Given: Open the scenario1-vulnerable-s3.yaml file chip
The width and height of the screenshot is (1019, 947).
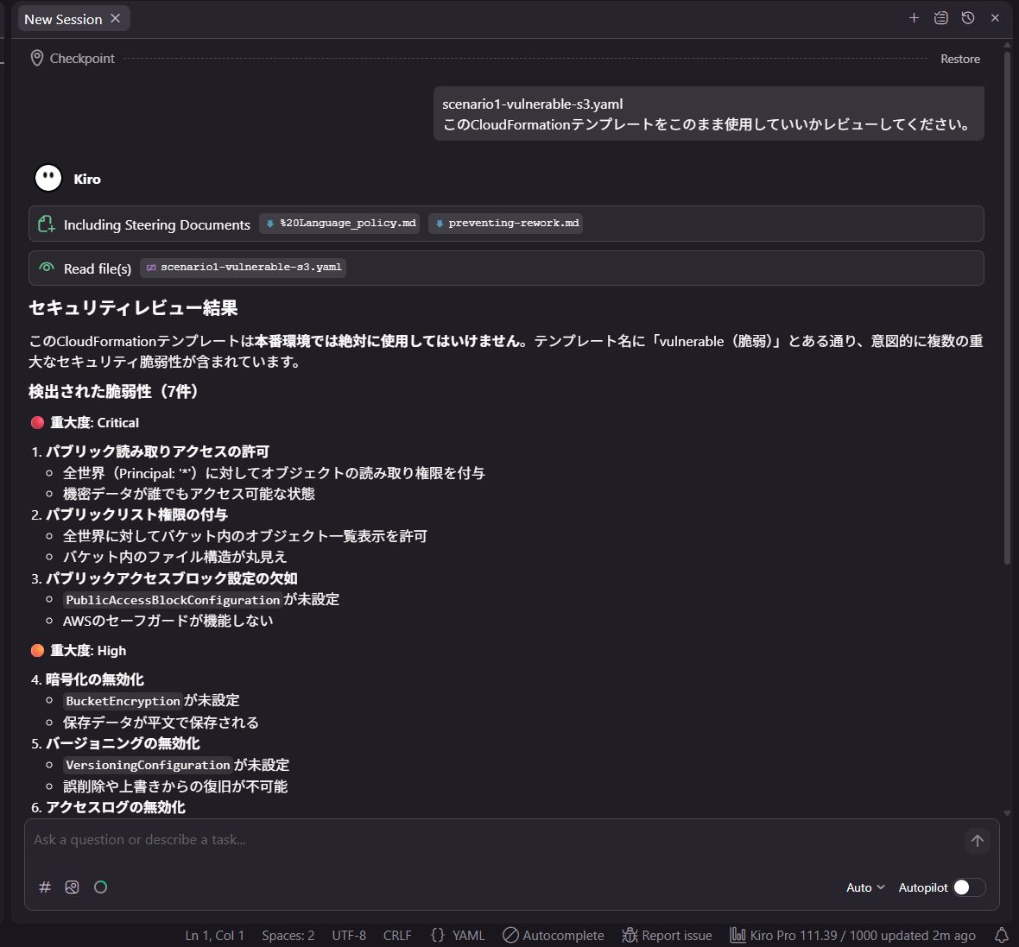Looking at the screenshot, I should coord(243,268).
